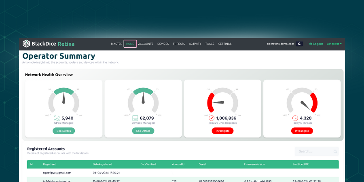Click the DNS Requests compass icon
Image resolution: width=364 pixels, height=182 pixels.
212,118
